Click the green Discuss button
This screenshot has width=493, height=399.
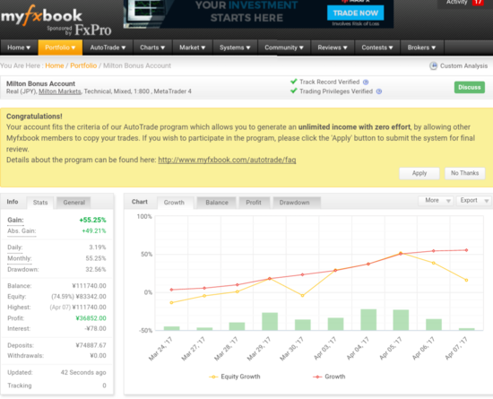pyautogui.click(x=469, y=87)
